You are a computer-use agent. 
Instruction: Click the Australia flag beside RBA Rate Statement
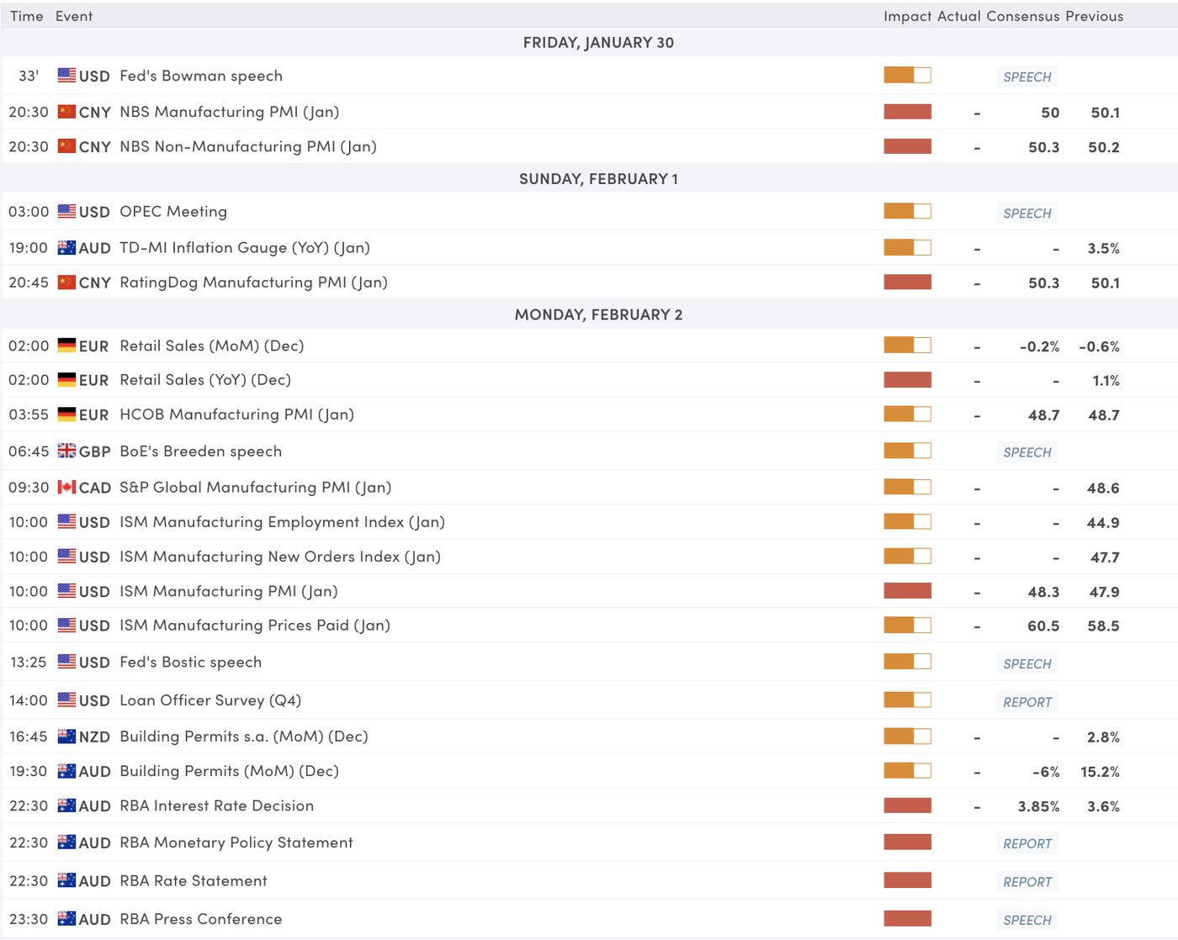66,880
